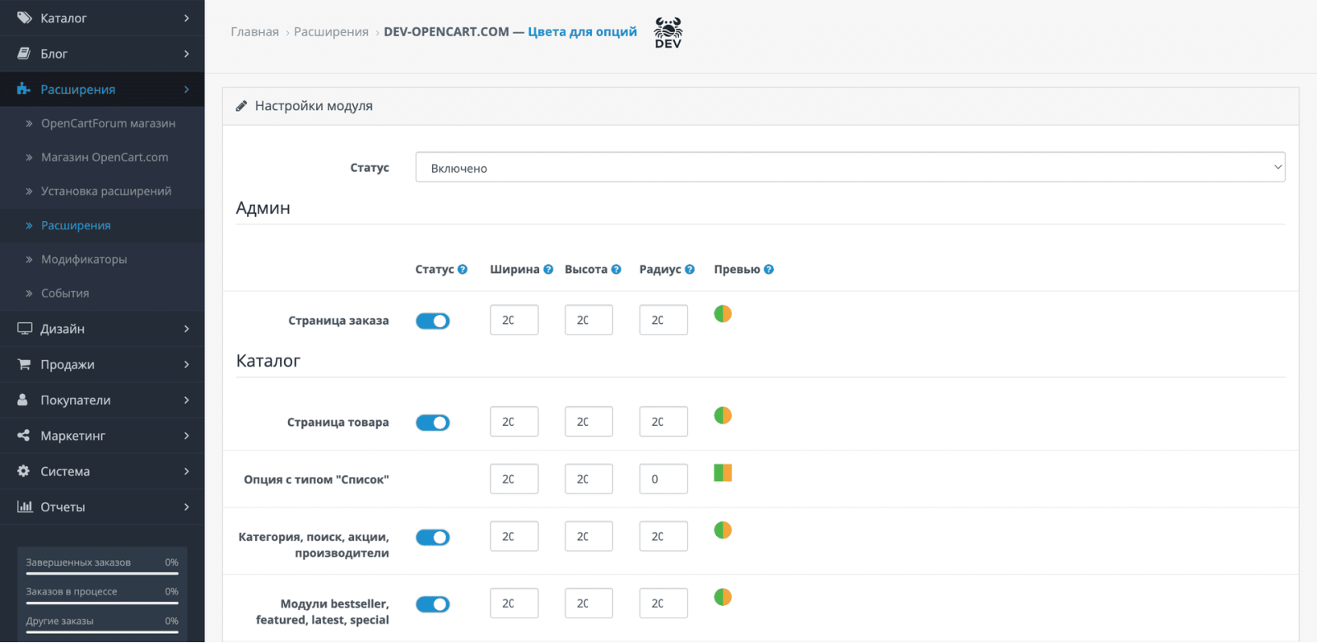Click Цвета для опций title link
The width and height of the screenshot is (1317, 643).
pos(582,31)
